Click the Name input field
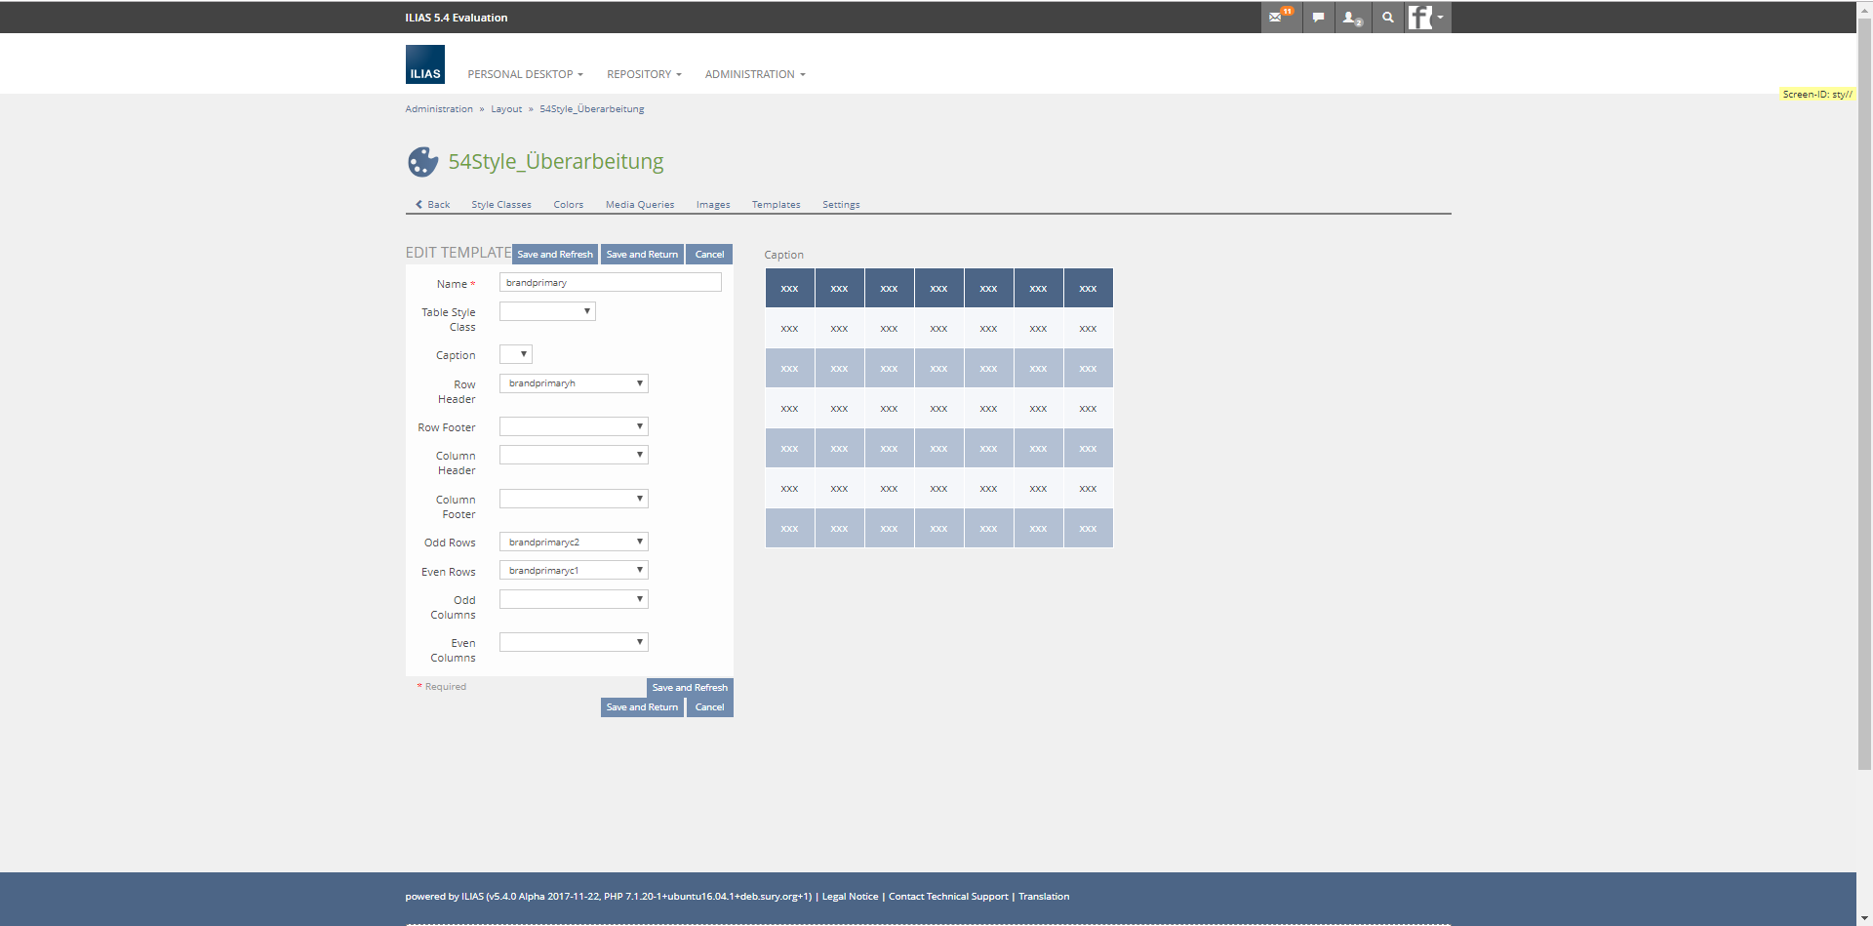The image size is (1873, 926). point(610,282)
